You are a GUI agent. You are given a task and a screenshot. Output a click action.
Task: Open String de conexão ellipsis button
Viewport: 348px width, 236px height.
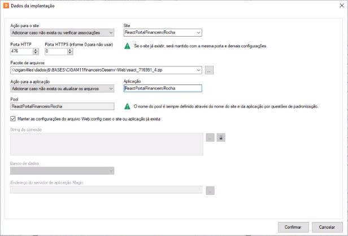pyautogui.click(x=210, y=137)
